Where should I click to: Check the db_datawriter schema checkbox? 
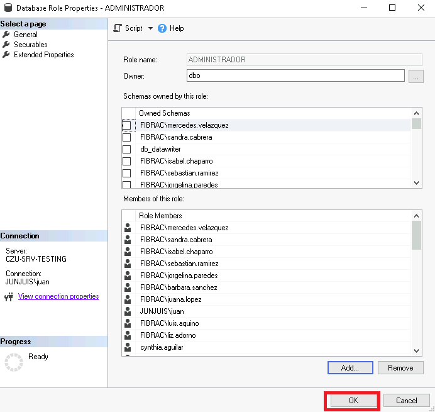(x=127, y=149)
